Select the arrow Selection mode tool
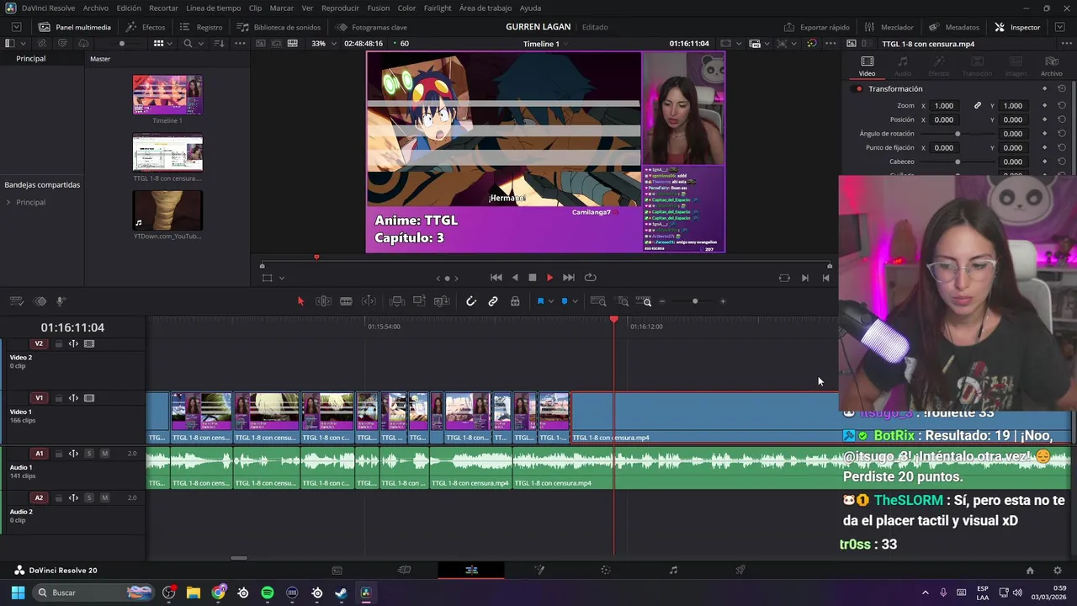 (300, 301)
